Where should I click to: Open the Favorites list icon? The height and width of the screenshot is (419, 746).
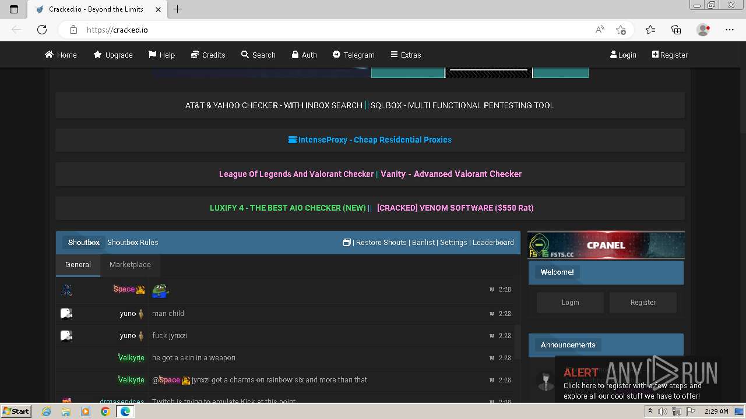[x=650, y=30]
